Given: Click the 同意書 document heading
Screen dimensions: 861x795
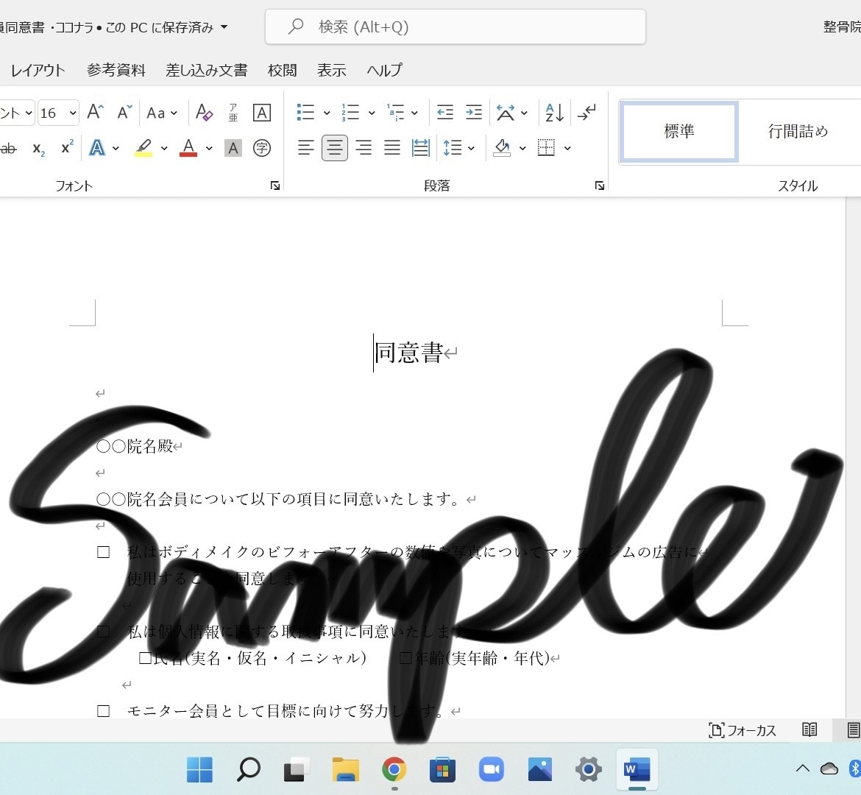Looking at the screenshot, I should pos(408,353).
